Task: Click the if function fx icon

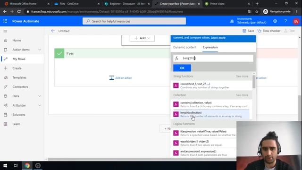Action: tap(176, 133)
